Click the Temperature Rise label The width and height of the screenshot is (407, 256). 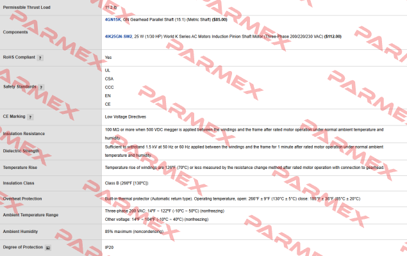point(20,168)
